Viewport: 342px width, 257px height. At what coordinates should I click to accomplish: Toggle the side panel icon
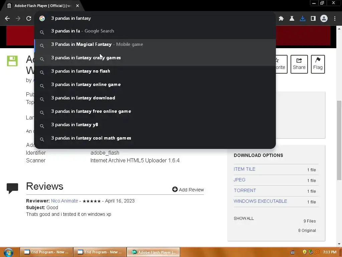pyautogui.click(x=313, y=19)
